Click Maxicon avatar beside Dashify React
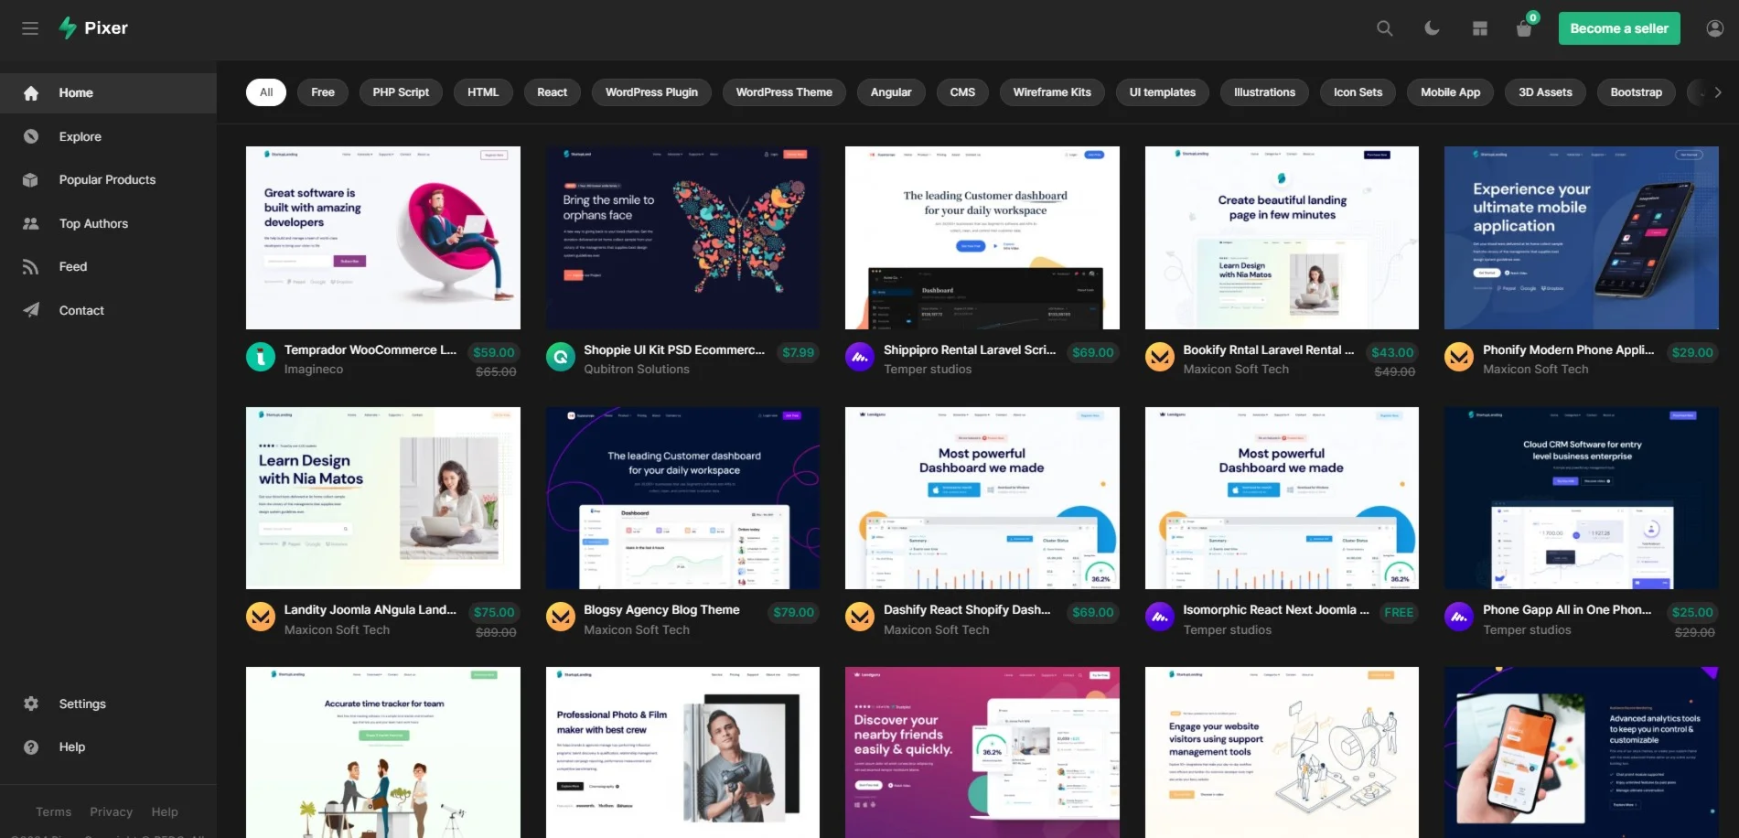 tap(860, 617)
